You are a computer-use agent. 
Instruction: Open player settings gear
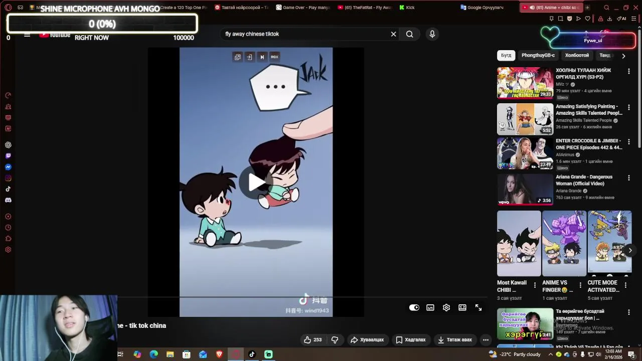446,308
